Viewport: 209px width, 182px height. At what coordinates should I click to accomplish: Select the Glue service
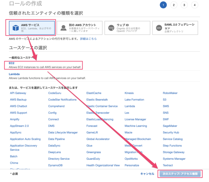[x=89, y=146]
